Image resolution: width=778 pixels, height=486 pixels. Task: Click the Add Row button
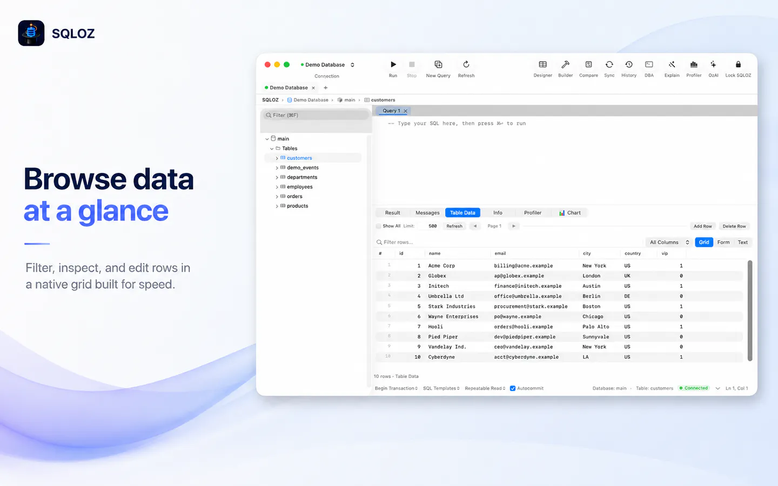703,226
